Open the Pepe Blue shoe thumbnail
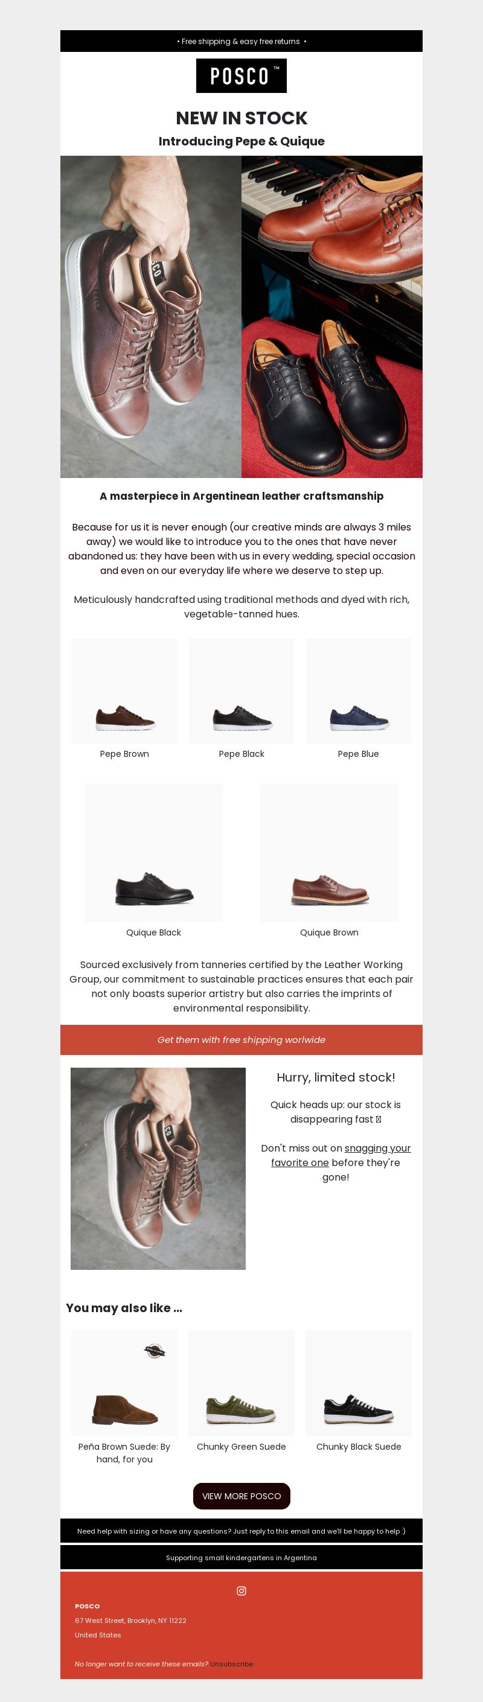 358,690
